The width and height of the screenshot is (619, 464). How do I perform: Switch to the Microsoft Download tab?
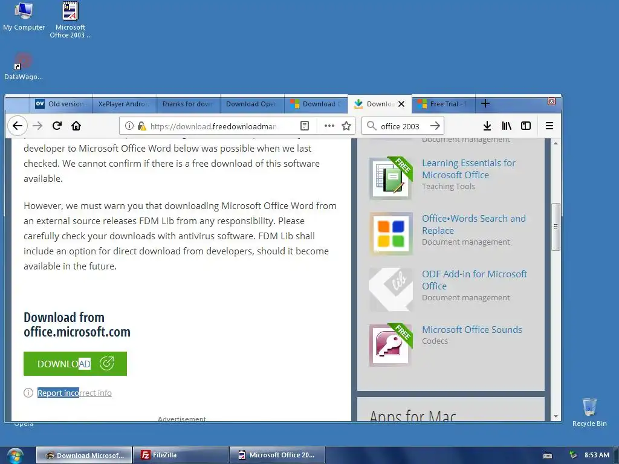(x=316, y=104)
